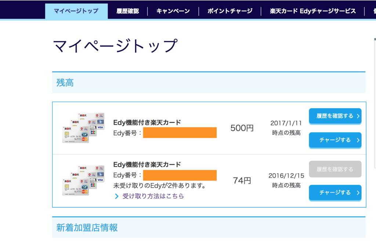Click 履歴を確認する for the 500円 card
Image resolution: width=376 pixels, height=244 pixels.
coord(335,116)
